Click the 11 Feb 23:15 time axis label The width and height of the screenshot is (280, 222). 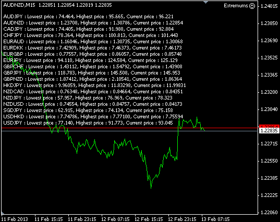pyautogui.click(x=82, y=219)
